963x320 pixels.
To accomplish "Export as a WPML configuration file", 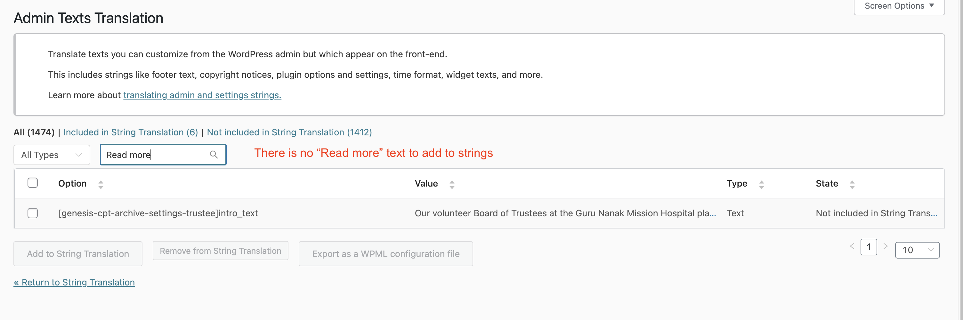I will click(x=386, y=254).
